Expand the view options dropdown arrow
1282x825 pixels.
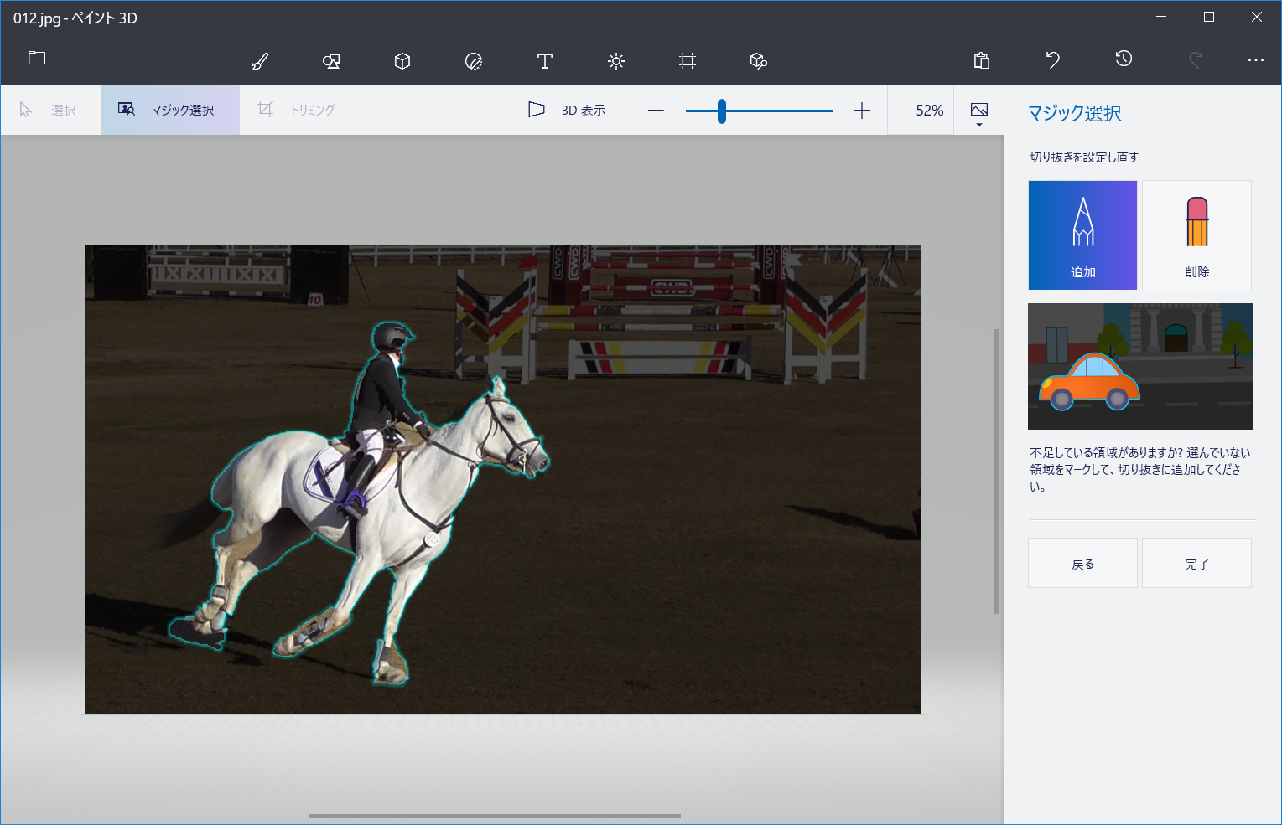point(979,125)
